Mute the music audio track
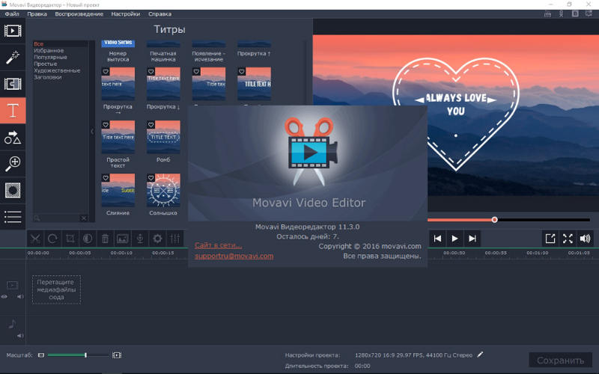 point(20,336)
